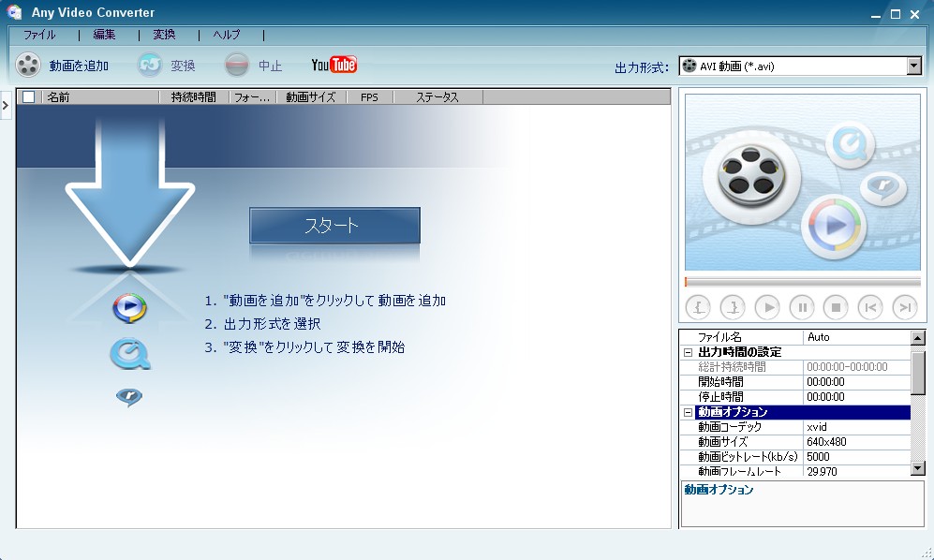Collapse the 動画オプション section

coord(688,412)
